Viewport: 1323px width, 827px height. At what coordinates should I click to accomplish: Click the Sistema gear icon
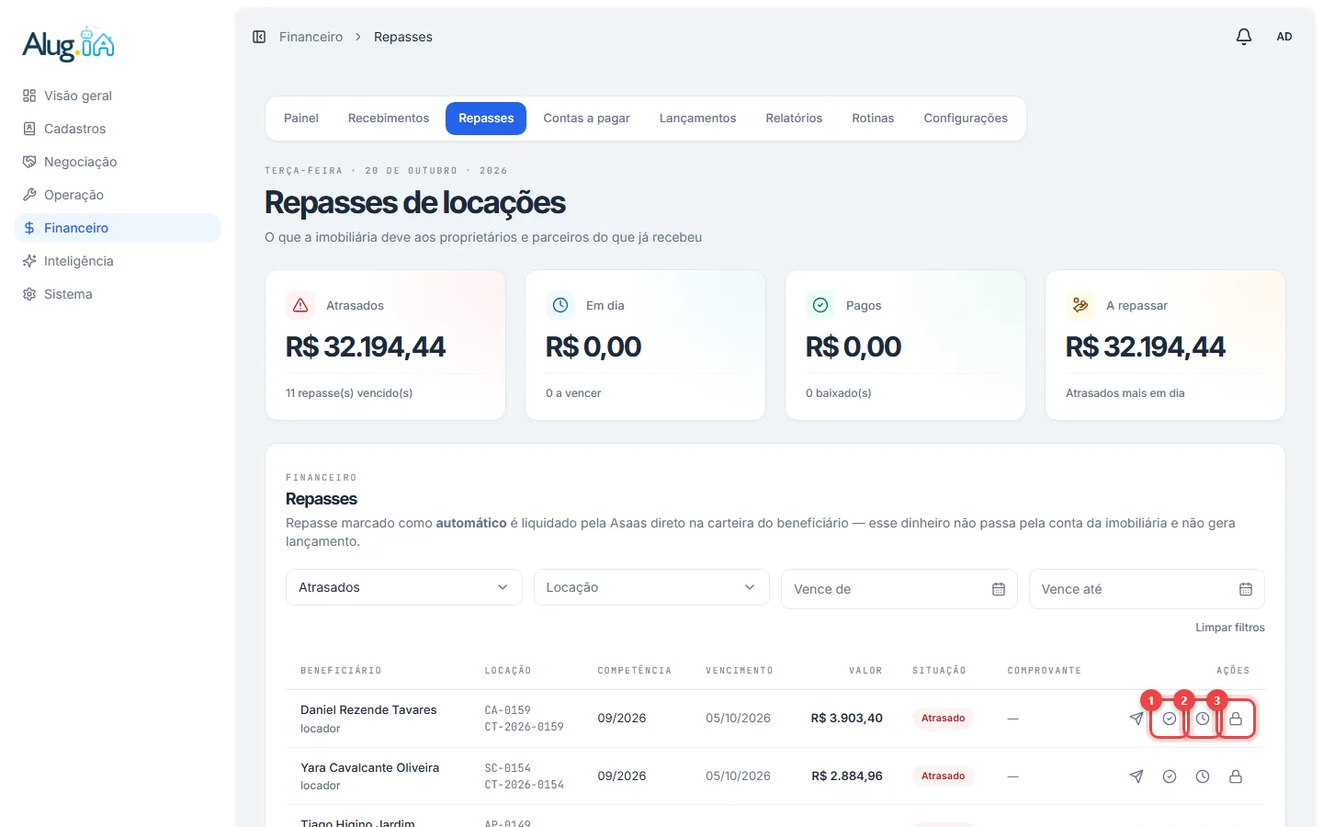point(29,294)
